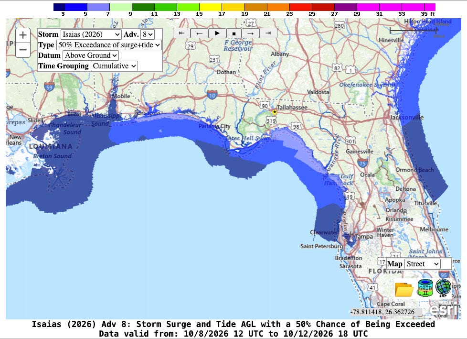Click the Dothan label
The height and width of the screenshot is (339, 467).
click(x=226, y=72)
